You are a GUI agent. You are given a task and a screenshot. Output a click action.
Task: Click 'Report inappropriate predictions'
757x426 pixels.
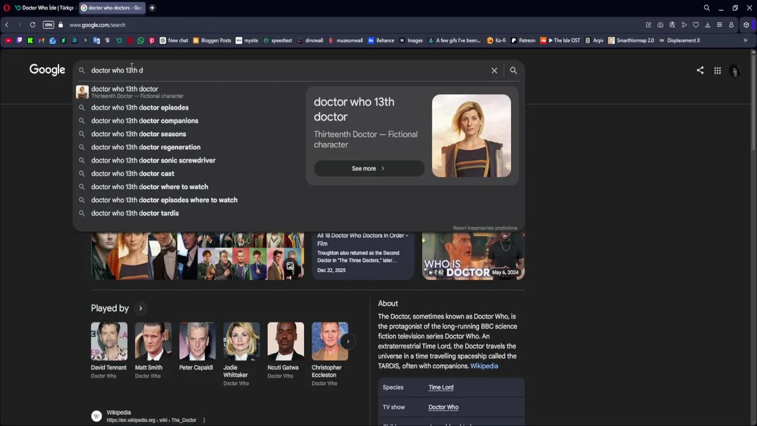tap(485, 228)
